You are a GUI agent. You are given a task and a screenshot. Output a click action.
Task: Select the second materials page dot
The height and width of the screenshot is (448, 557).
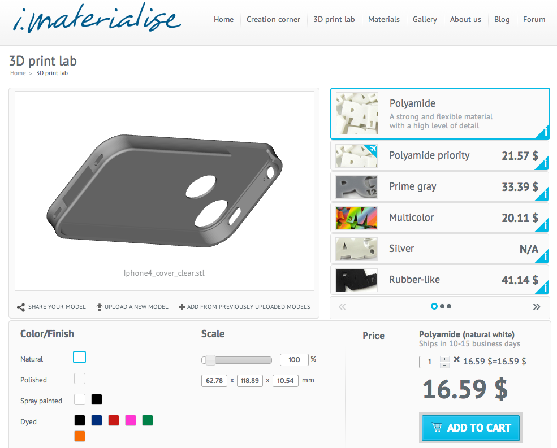pyautogui.click(x=442, y=306)
